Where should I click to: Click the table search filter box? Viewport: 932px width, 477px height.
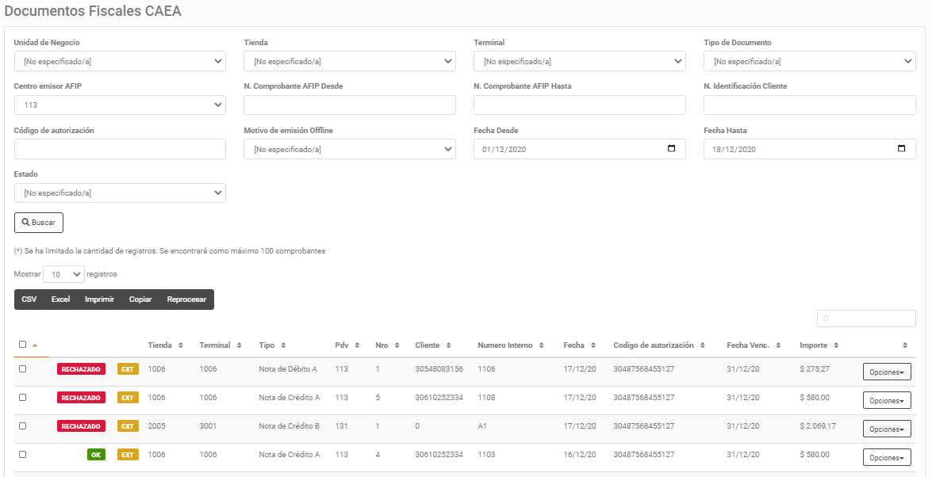pyautogui.click(x=866, y=319)
